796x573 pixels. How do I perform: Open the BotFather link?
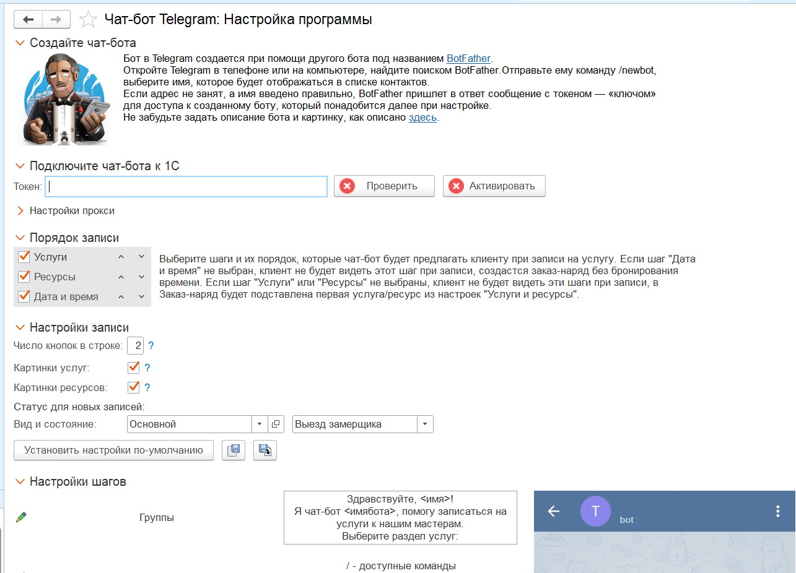468,59
